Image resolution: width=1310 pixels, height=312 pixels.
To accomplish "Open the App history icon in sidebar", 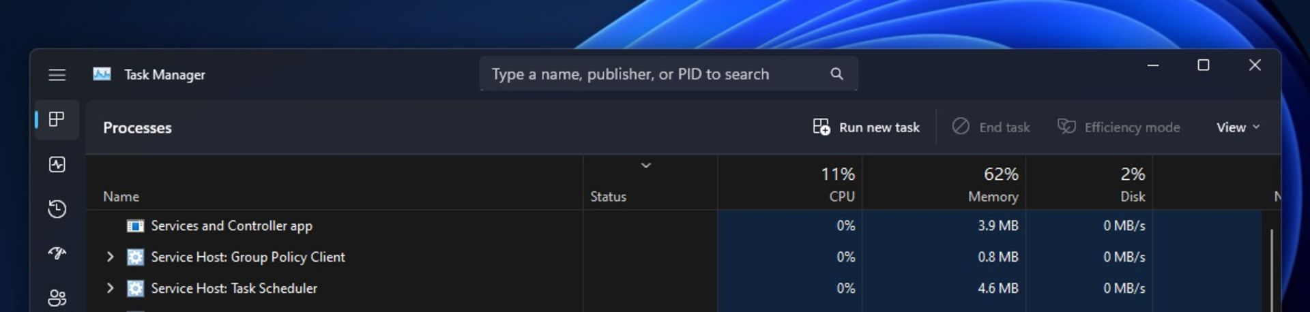I will click(57, 209).
